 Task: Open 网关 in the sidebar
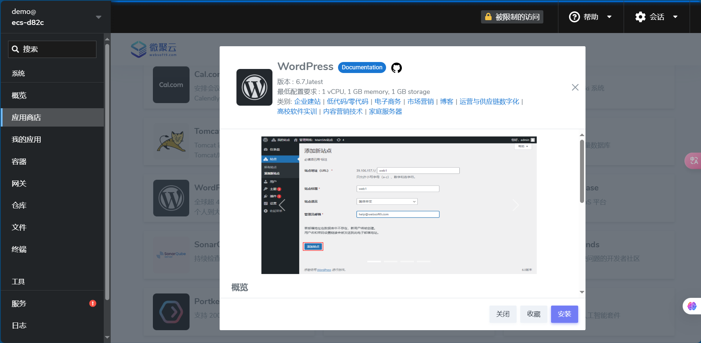click(x=52, y=183)
